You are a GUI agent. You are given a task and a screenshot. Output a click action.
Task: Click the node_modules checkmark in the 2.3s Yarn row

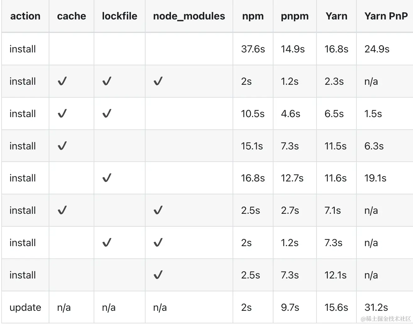158,82
